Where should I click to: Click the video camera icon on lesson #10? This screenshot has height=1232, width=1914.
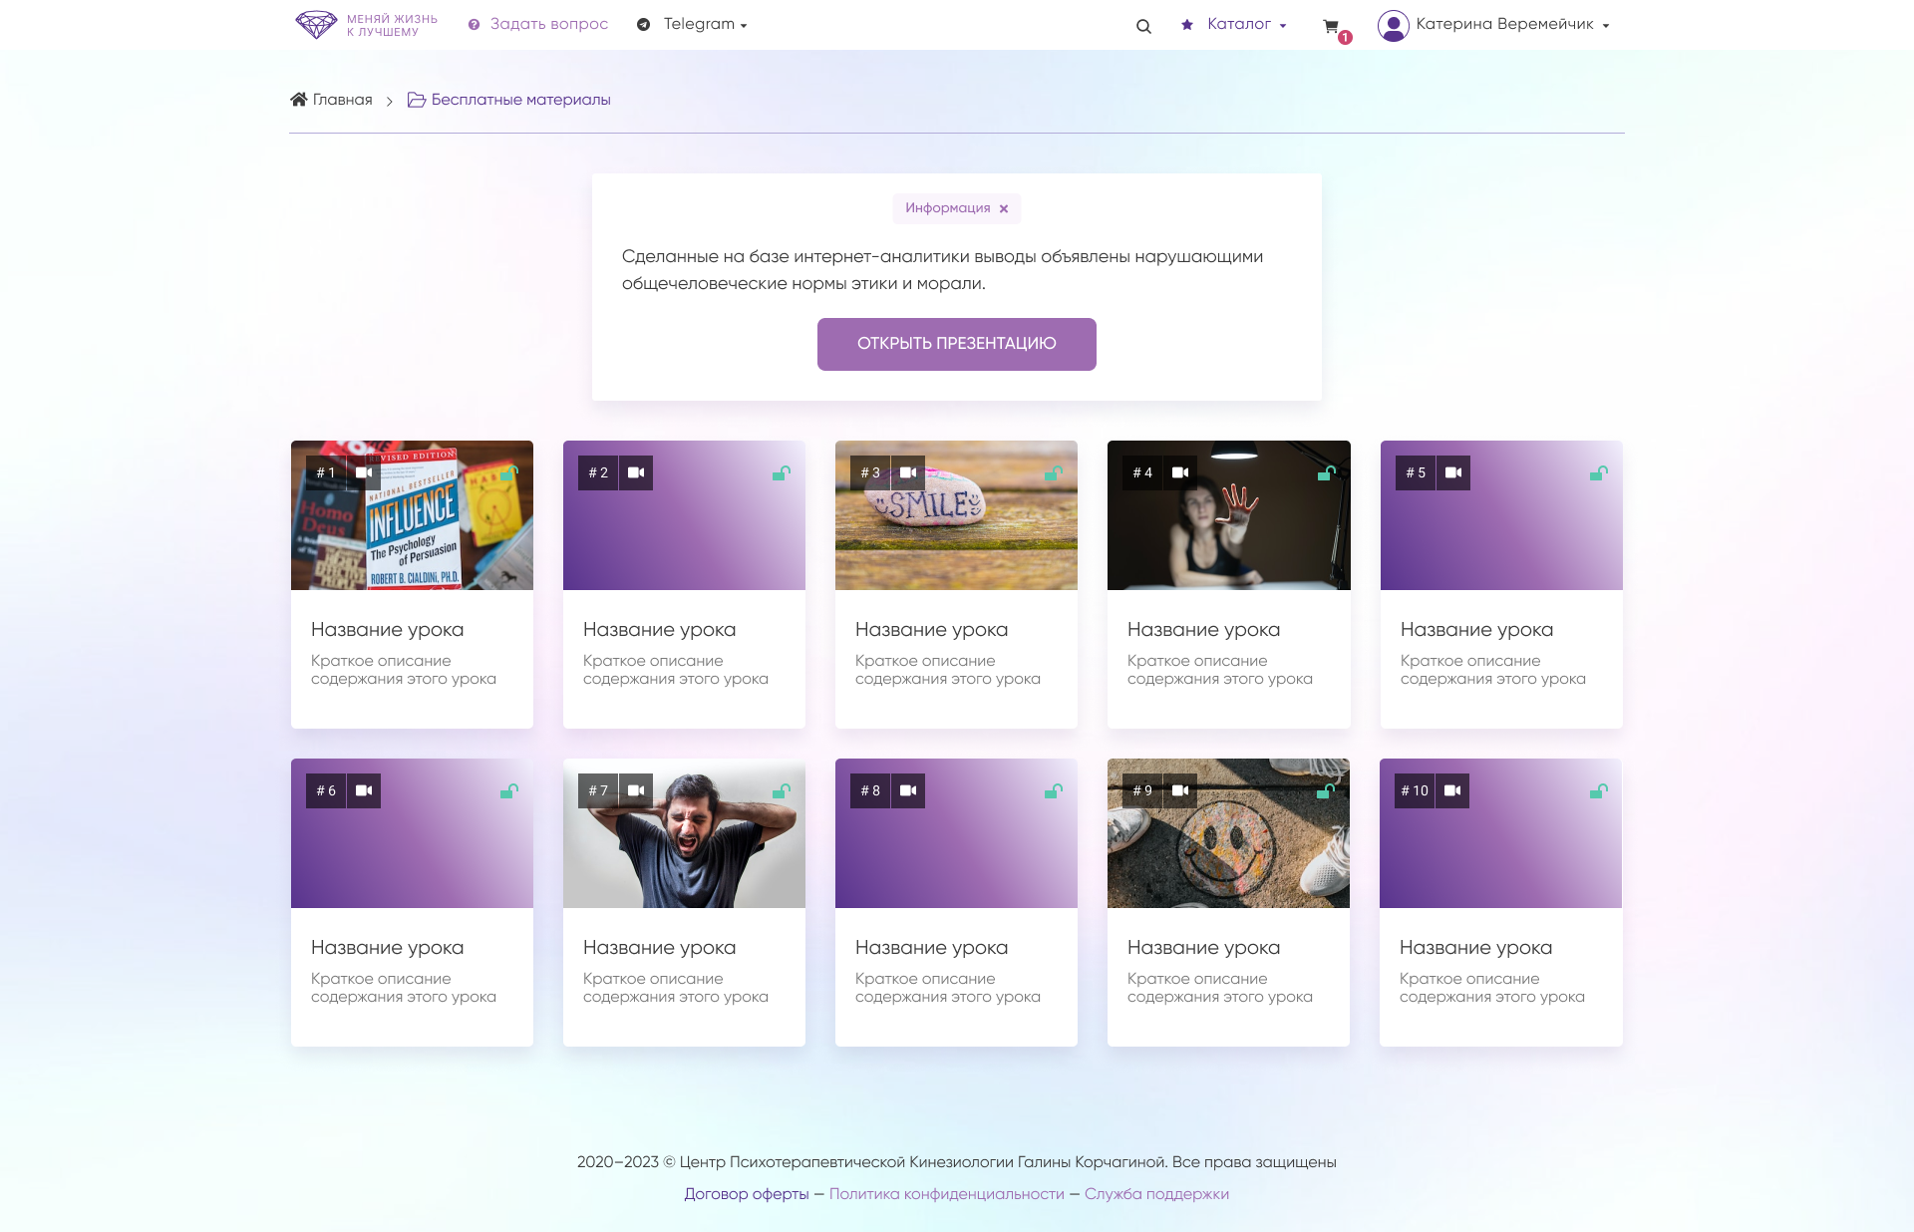point(1452,790)
